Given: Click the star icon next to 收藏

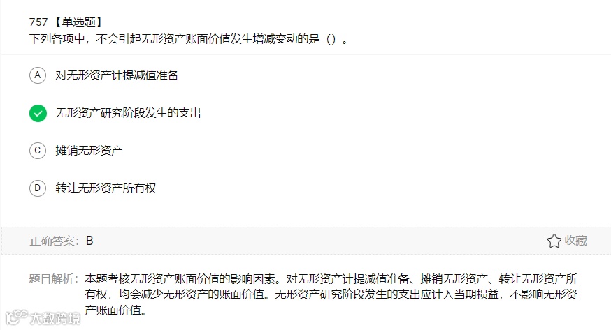Looking at the screenshot, I should [554, 241].
